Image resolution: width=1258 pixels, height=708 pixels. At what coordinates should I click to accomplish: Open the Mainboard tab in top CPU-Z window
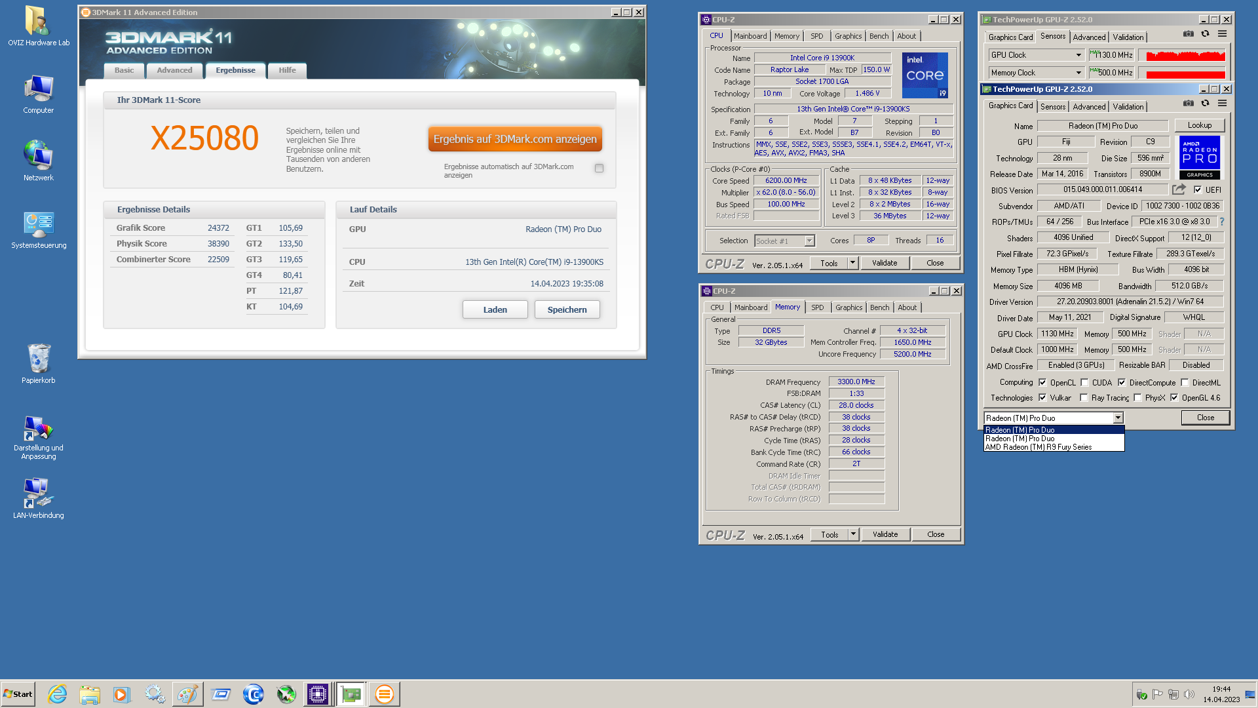pos(750,36)
